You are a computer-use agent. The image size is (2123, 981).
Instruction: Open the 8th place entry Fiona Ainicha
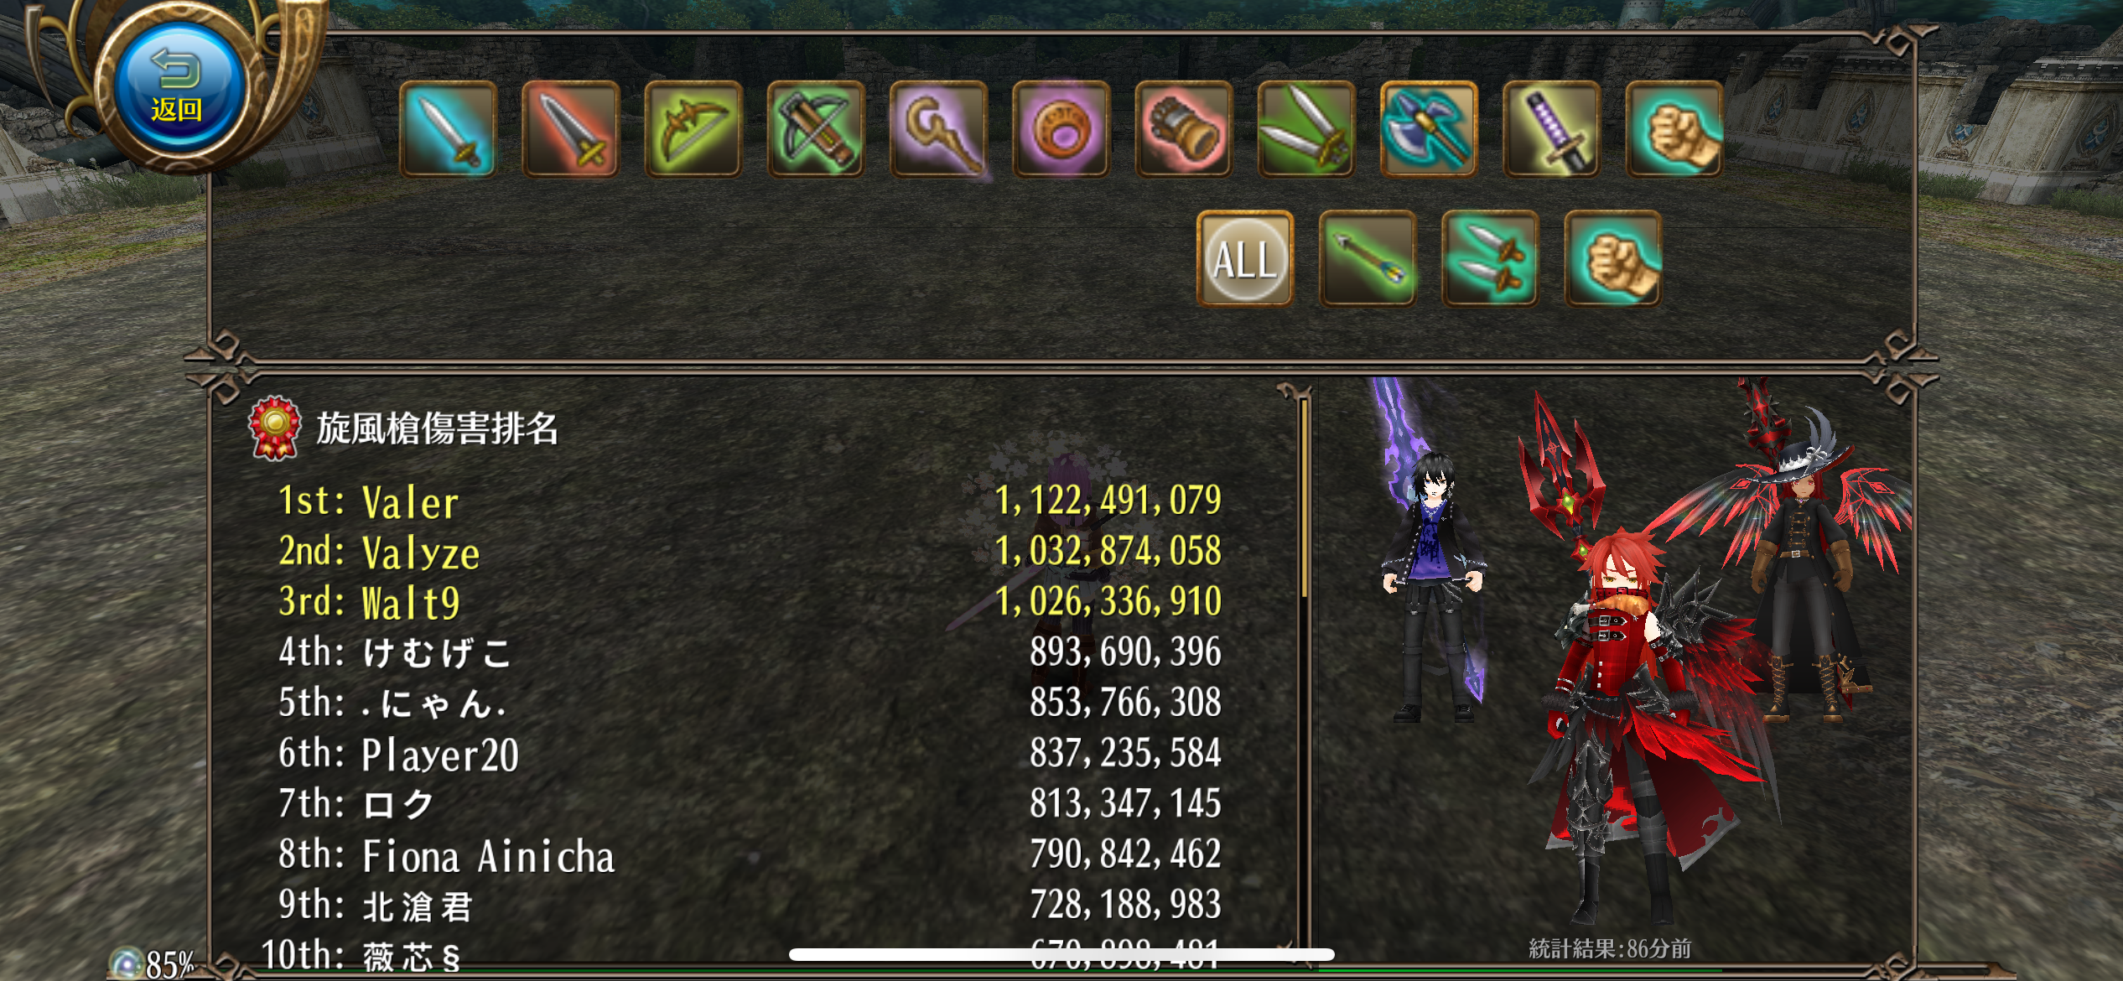point(750,854)
